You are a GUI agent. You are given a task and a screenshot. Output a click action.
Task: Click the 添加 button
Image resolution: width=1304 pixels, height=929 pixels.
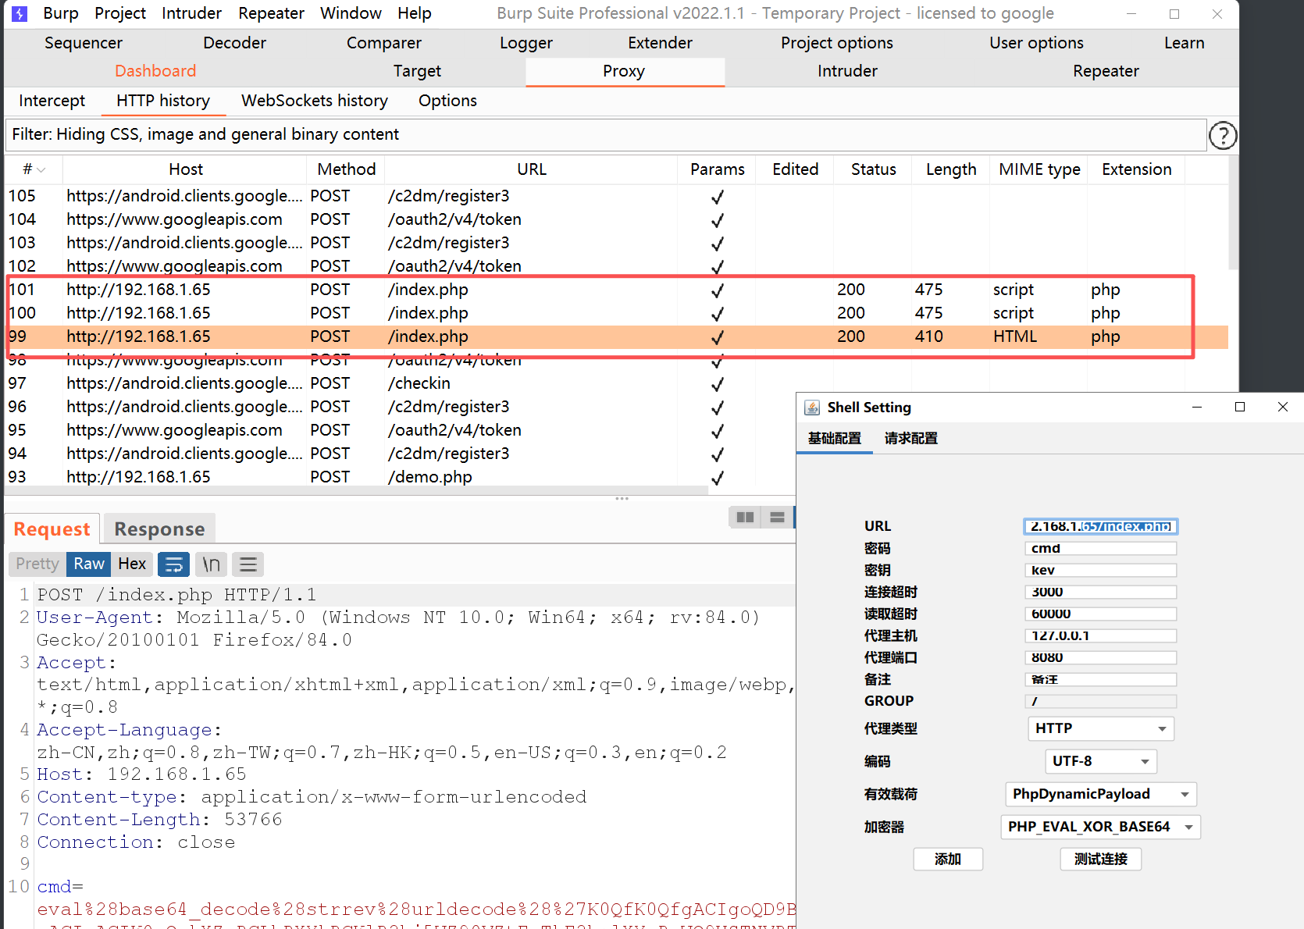point(947,859)
